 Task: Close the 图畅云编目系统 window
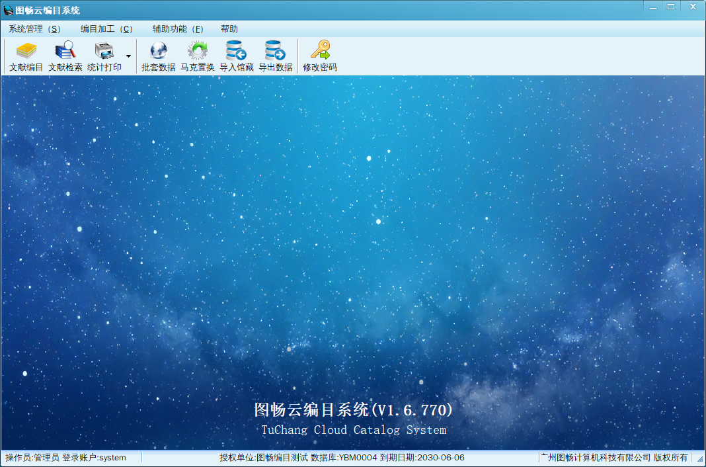[x=692, y=7]
